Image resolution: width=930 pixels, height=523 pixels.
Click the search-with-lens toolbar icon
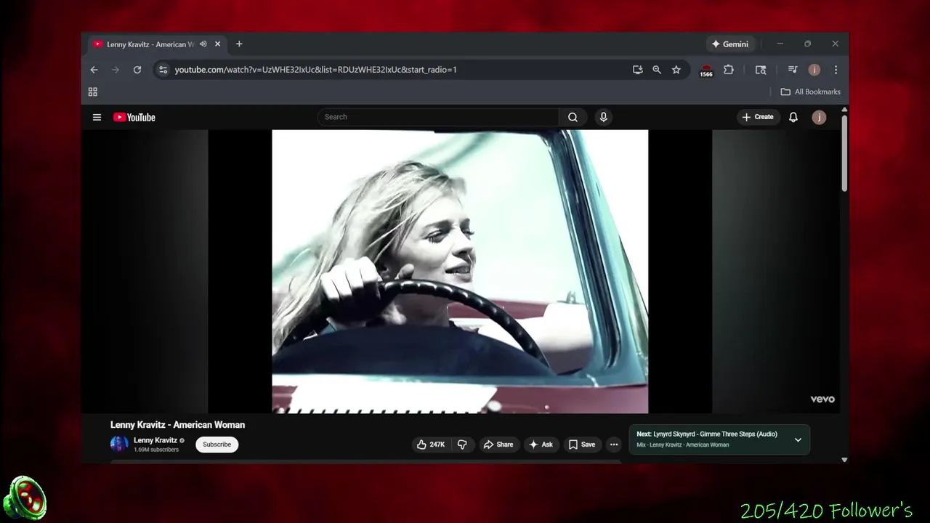click(761, 70)
